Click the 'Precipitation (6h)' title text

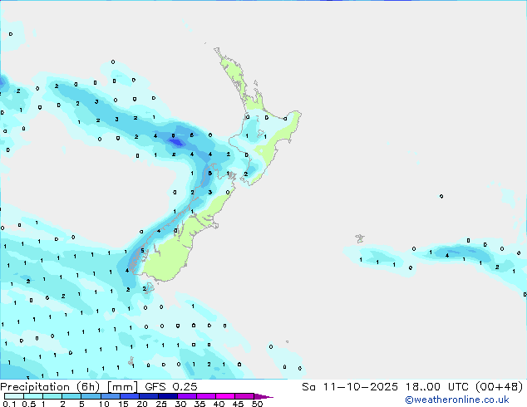50,387
